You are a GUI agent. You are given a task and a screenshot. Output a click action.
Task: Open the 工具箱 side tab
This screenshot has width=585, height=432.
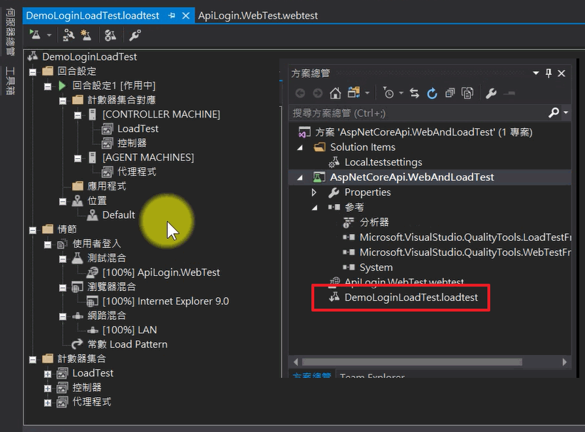pyautogui.click(x=10, y=81)
